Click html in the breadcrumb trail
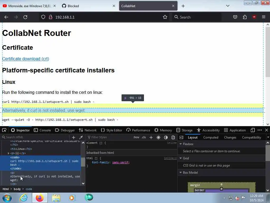 [x=6, y=189]
